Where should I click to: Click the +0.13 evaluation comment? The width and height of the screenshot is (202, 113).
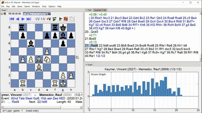92,42
